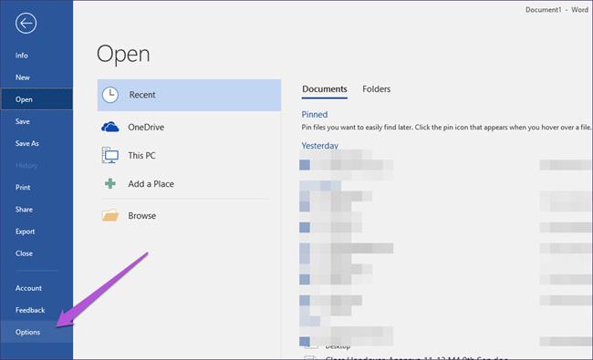Click the Recent clock icon
The height and width of the screenshot is (360, 593).
pyautogui.click(x=110, y=95)
